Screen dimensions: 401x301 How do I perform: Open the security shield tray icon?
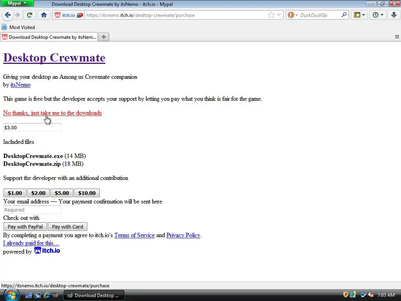(345, 295)
